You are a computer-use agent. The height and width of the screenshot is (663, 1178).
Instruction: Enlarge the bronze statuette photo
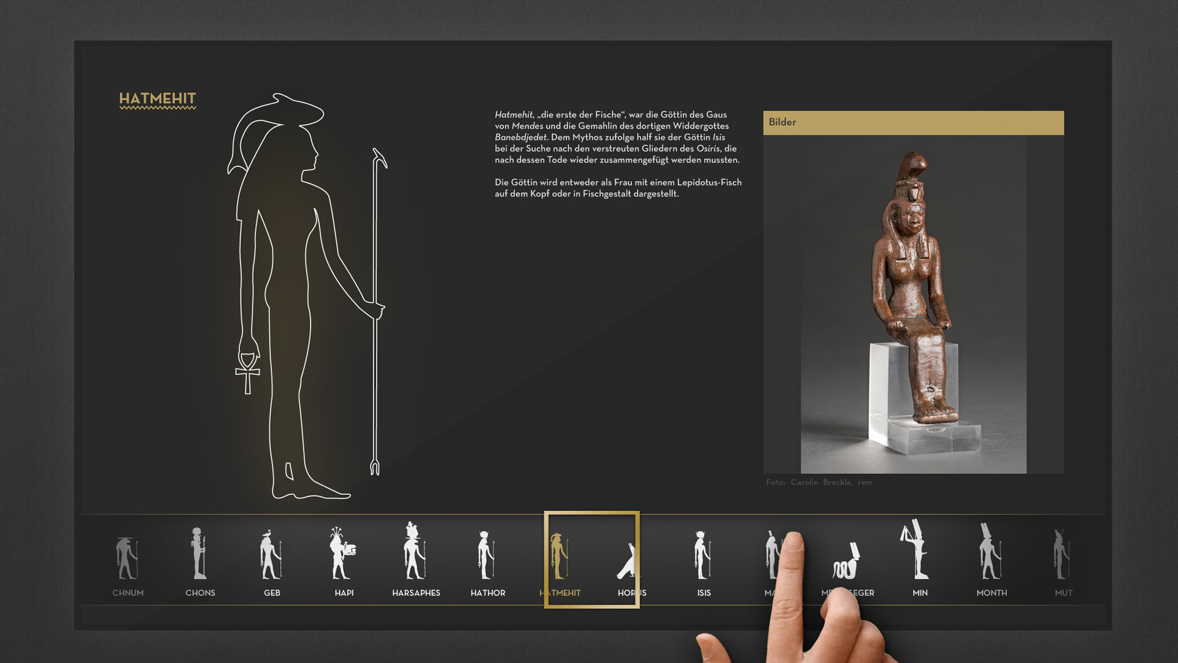coord(913,304)
